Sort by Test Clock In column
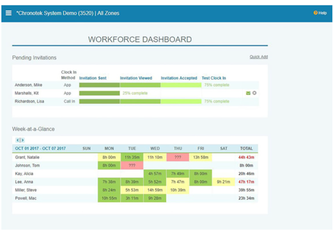 214,78
